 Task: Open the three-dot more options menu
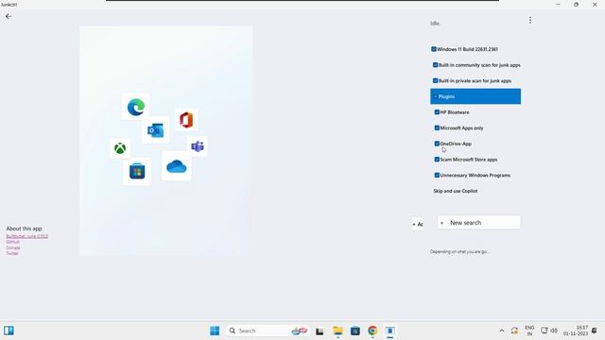point(530,20)
